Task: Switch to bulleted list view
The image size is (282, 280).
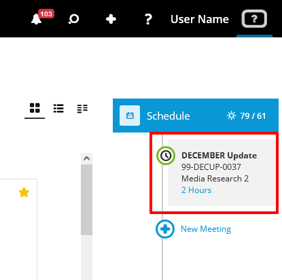Action: coord(58,108)
